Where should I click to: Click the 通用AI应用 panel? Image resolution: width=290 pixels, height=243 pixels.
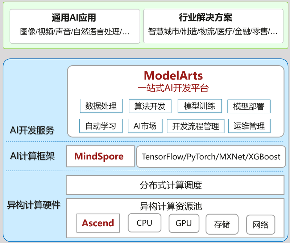click(75, 25)
